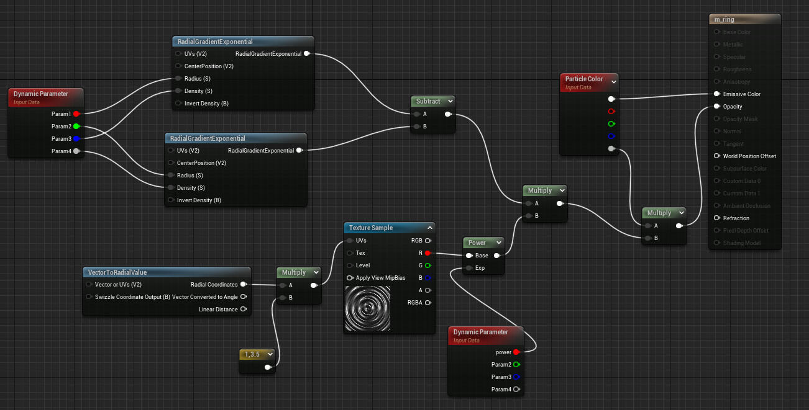
Task: Expand the 1,3.5 constant node chevron
Action: click(x=270, y=354)
